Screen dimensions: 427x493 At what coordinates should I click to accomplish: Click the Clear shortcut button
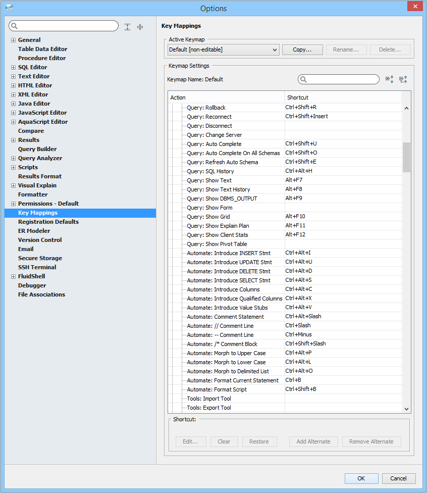click(224, 442)
